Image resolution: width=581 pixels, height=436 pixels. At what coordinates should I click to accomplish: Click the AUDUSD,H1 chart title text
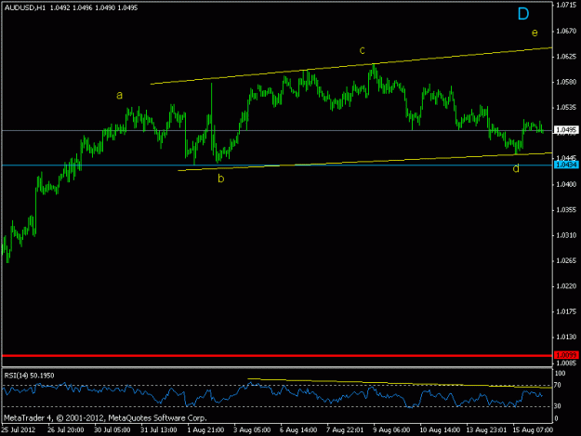tap(25, 7)
